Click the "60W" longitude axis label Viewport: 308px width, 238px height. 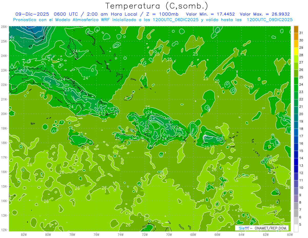290,234
